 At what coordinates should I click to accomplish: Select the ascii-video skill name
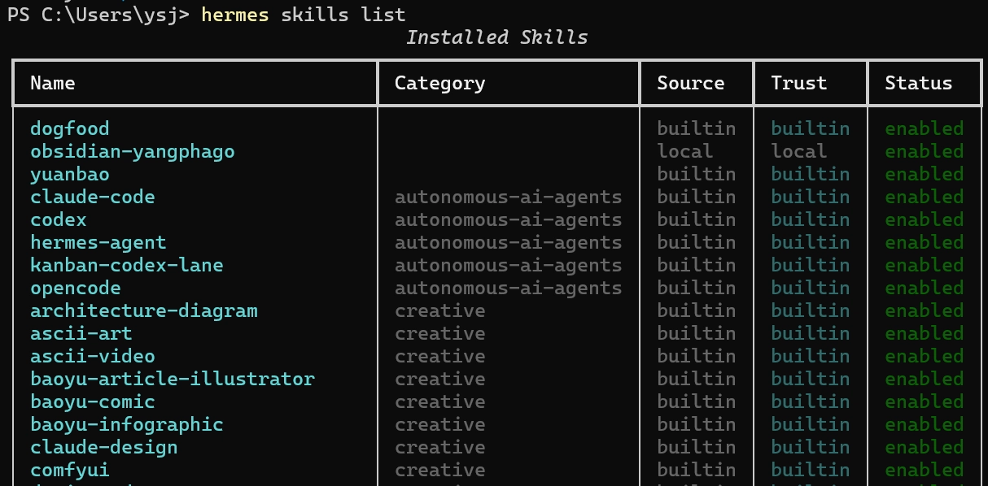click(93, 357)
